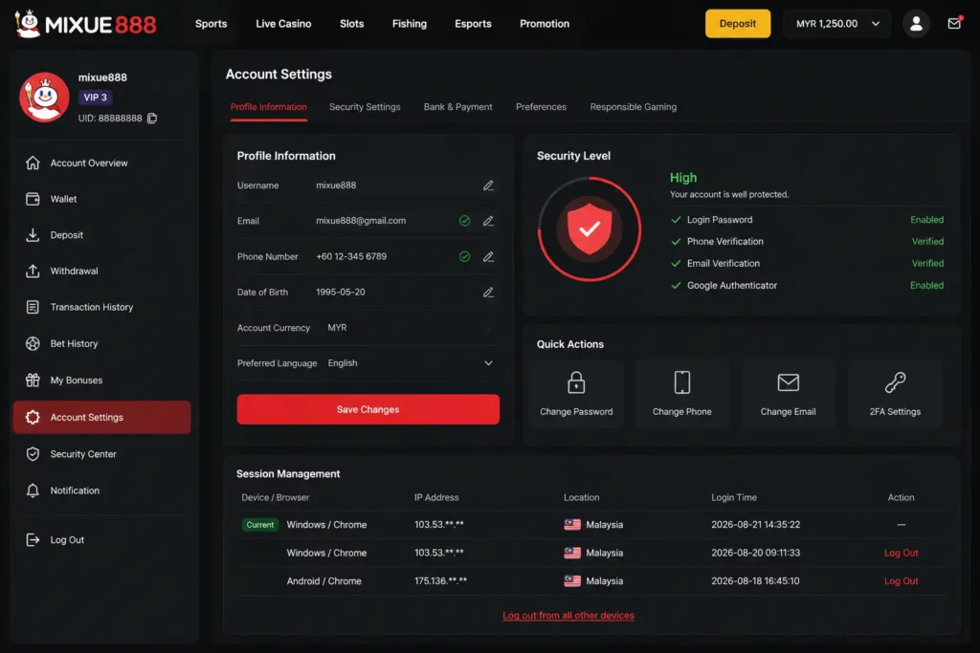Open Sports in top navigation
Viewport: 980px width, 653px height.
(212, 24)
